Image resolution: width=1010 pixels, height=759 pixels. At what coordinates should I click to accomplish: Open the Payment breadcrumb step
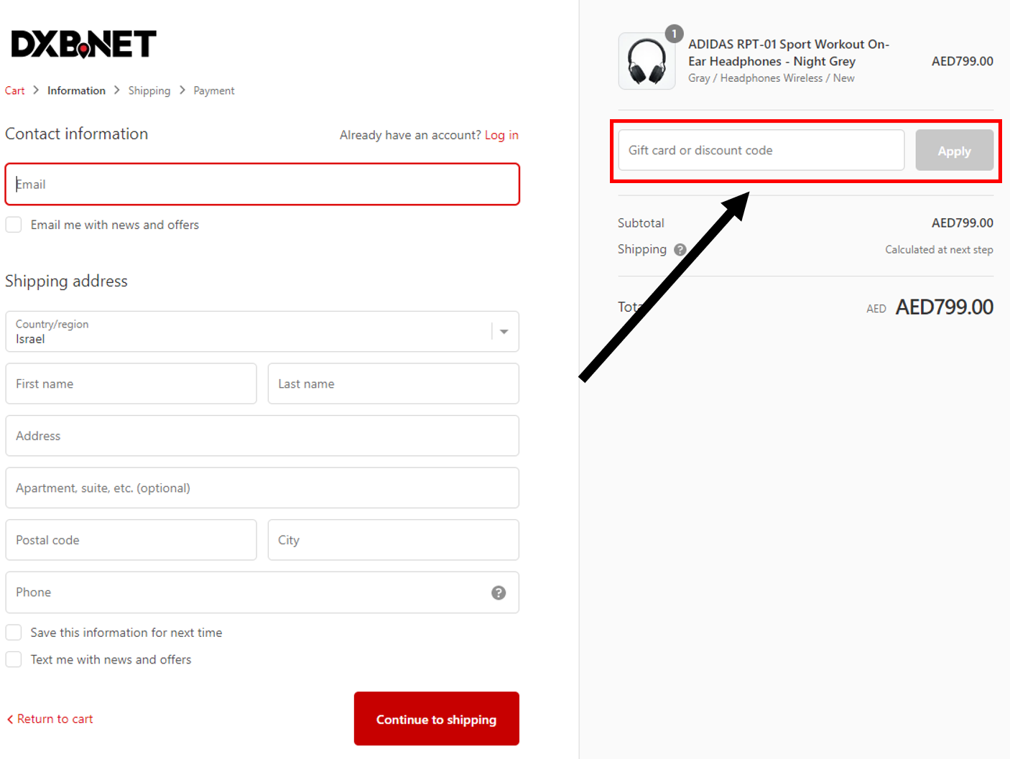coord(213,90)
